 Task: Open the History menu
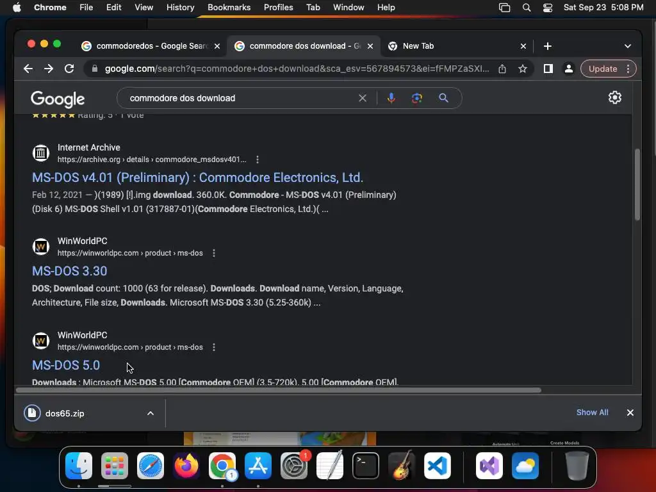(x=180, y=8)
